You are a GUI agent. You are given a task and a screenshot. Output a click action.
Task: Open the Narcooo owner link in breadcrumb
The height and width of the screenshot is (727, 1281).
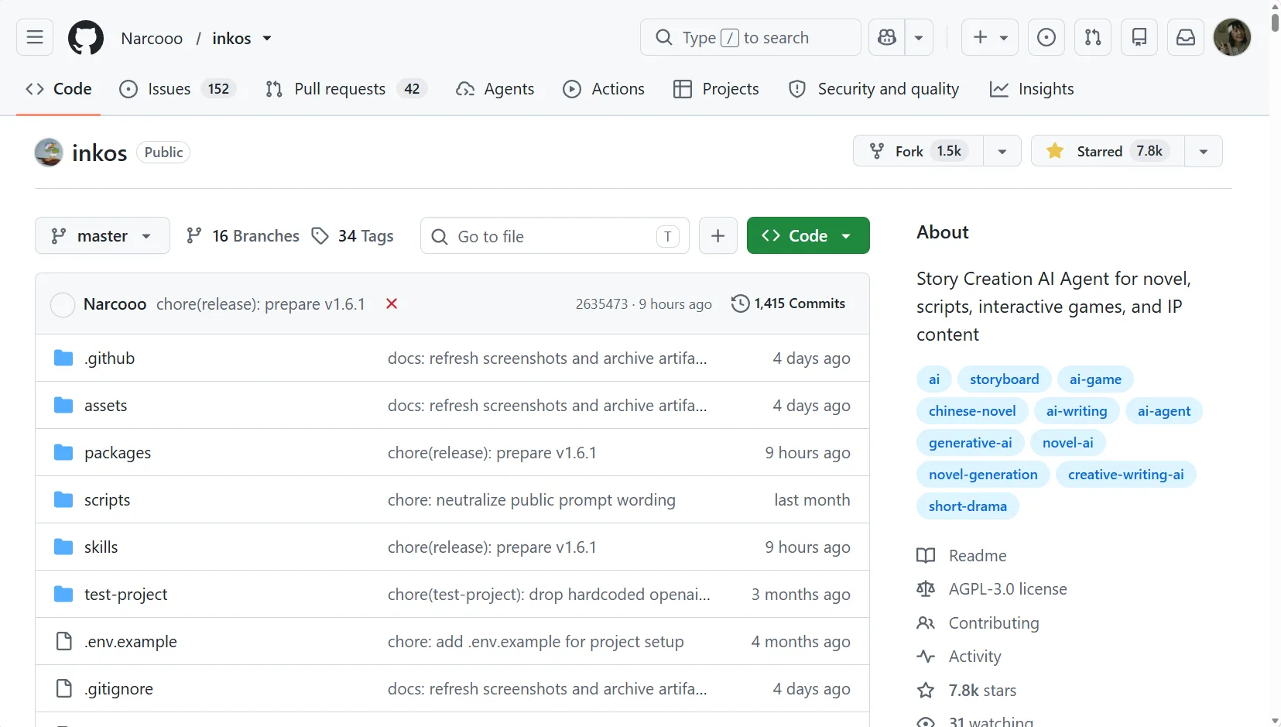point(152,38)
